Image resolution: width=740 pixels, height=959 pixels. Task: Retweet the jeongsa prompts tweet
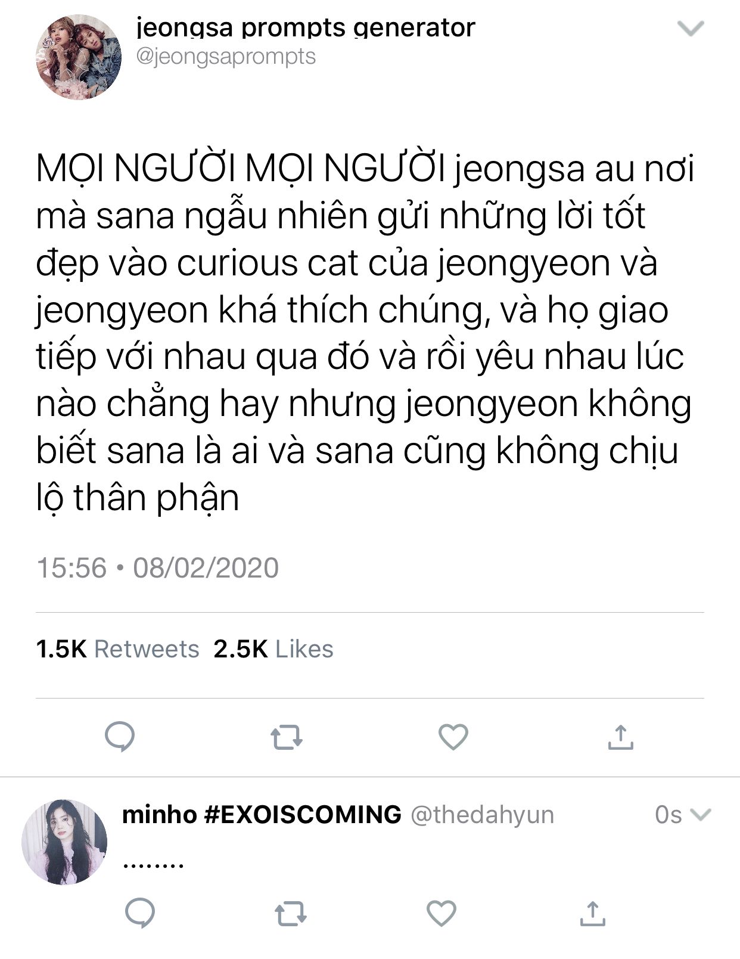click(287, 737)
